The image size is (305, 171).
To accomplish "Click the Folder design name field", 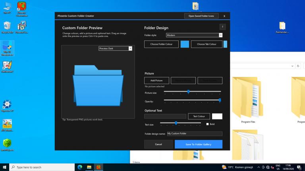I will pos(195,134).
